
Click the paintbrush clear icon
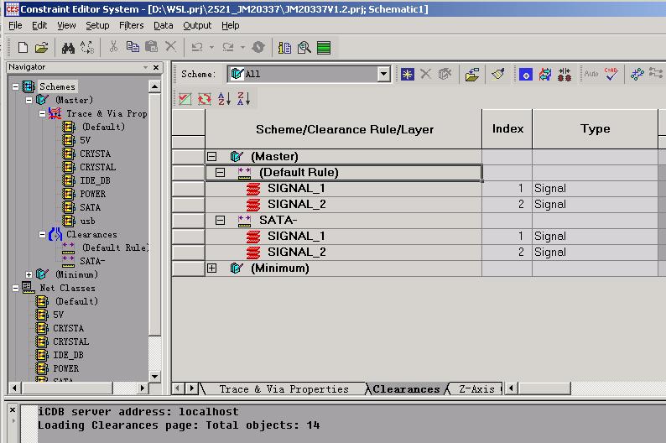(x=497, y=74)
